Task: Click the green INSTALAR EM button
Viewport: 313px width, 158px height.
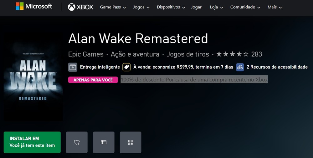Action: pos(32,142)
